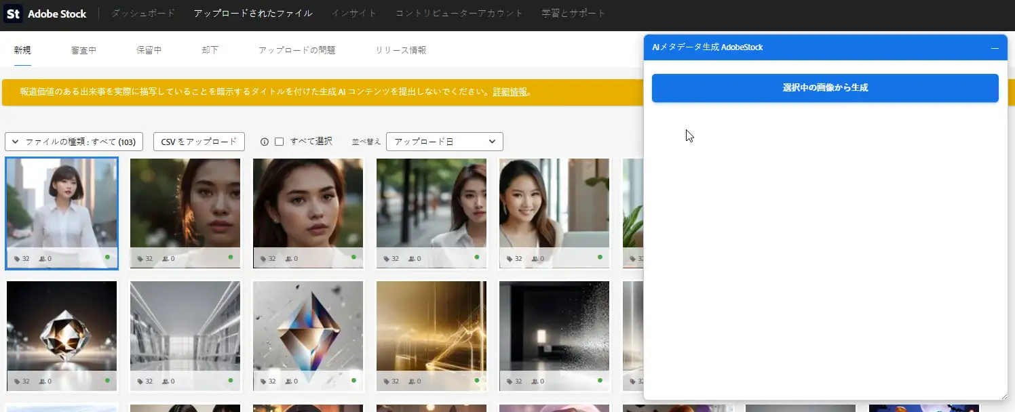Image resolution: width=1015 pixels, height=412 pixels.
Task: Open the アップロード日 sort dropdown
Action: 444,142
